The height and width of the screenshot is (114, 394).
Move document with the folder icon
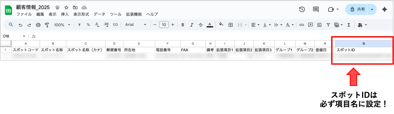click(75, 8)
